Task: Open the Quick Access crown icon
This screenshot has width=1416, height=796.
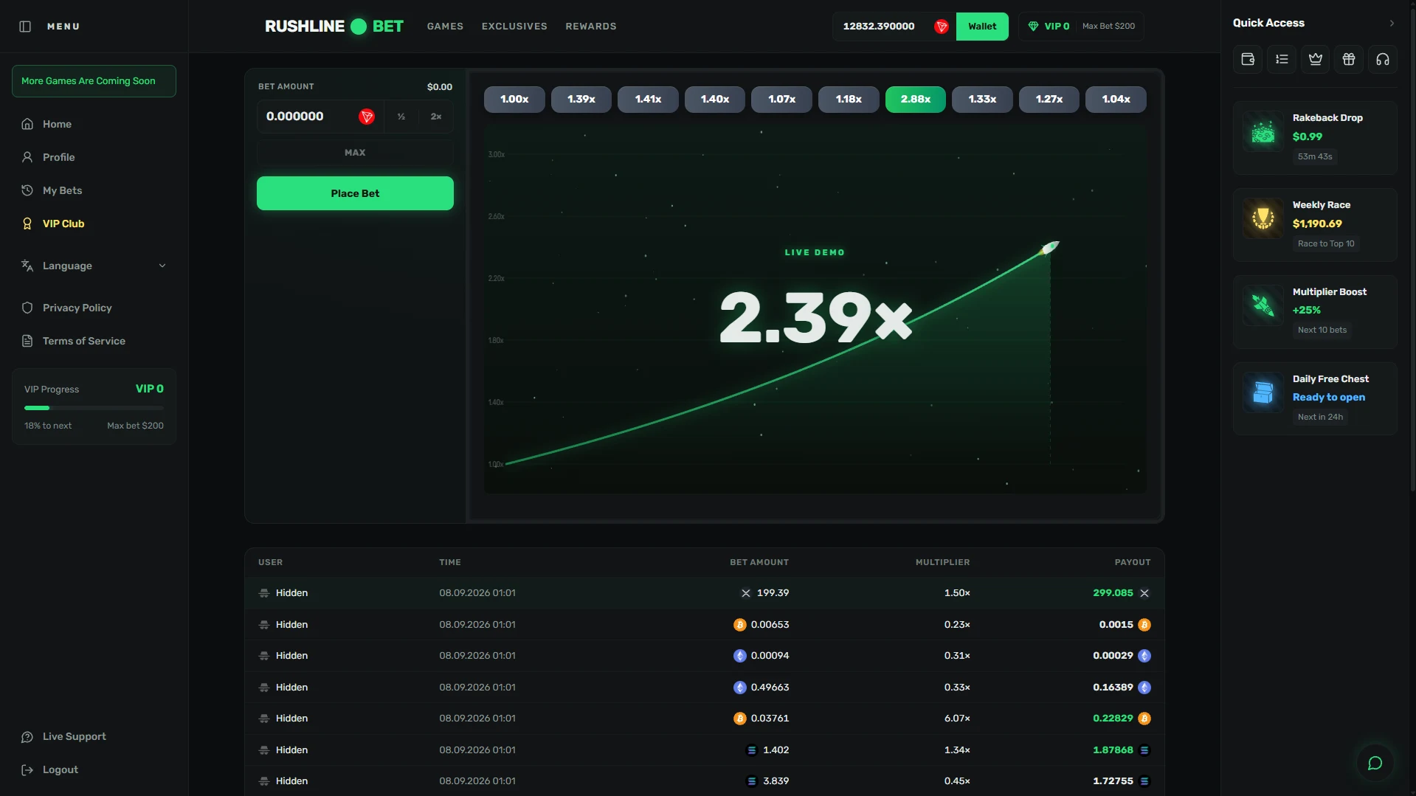Action: [x=1315, y=60]
